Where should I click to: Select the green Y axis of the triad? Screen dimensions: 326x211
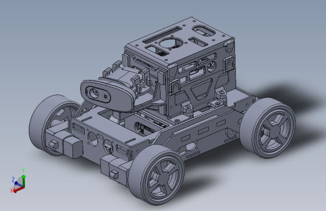(x=24, y=181)
